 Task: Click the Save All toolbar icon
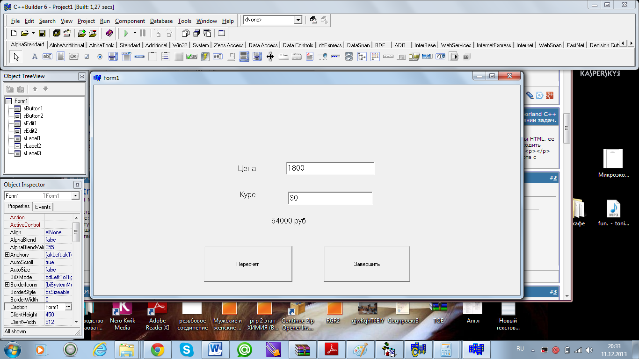(57, 33)
